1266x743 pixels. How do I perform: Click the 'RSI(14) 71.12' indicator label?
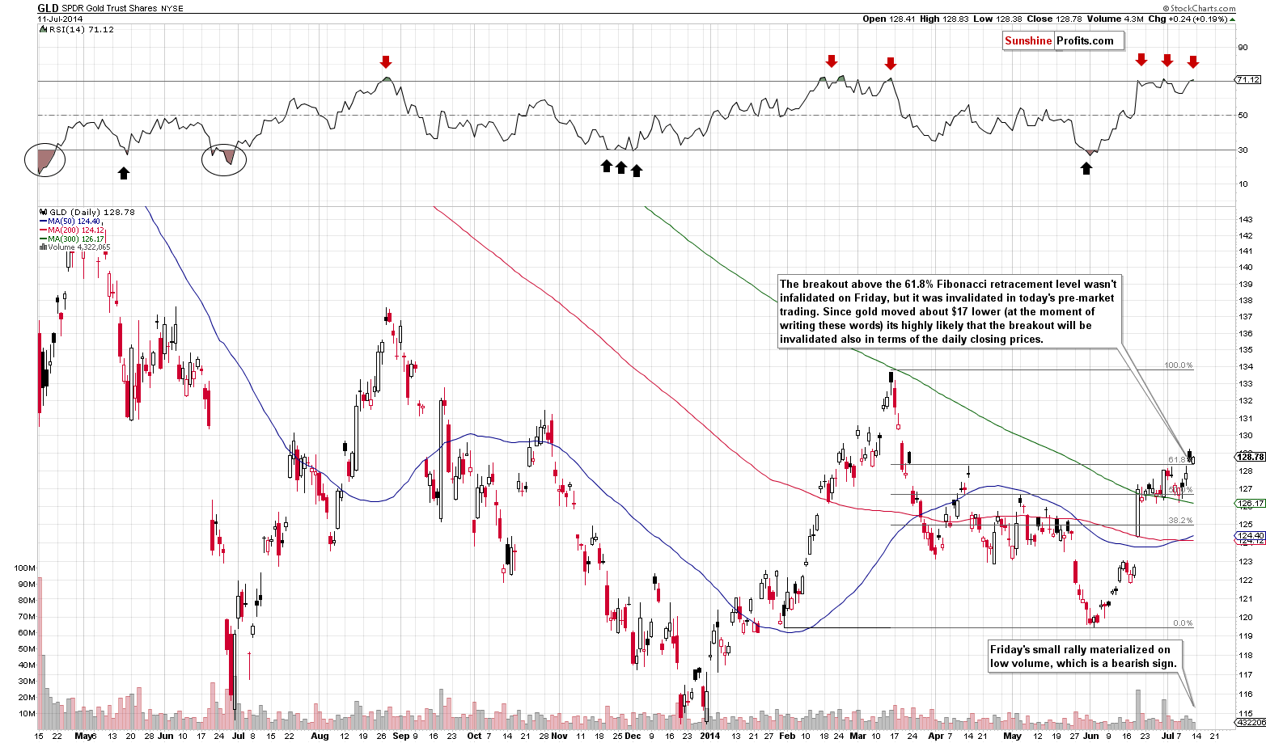point(78,30)
